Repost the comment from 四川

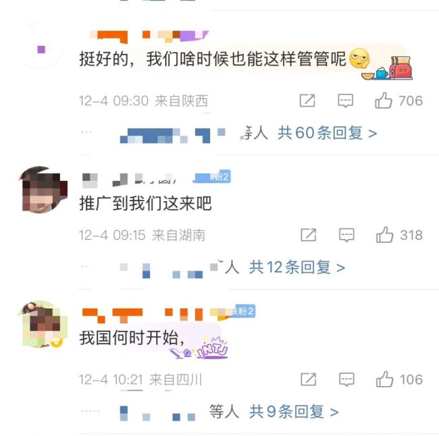coord(309,379)
